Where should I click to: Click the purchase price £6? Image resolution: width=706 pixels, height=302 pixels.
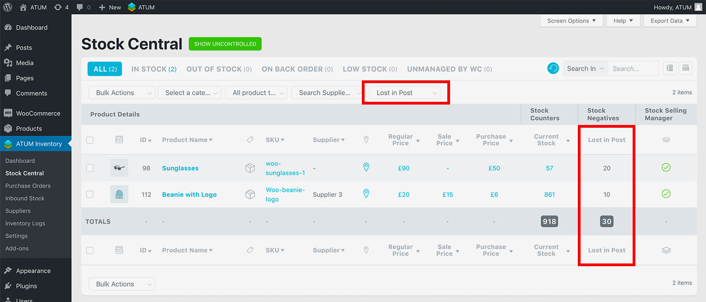494,195
